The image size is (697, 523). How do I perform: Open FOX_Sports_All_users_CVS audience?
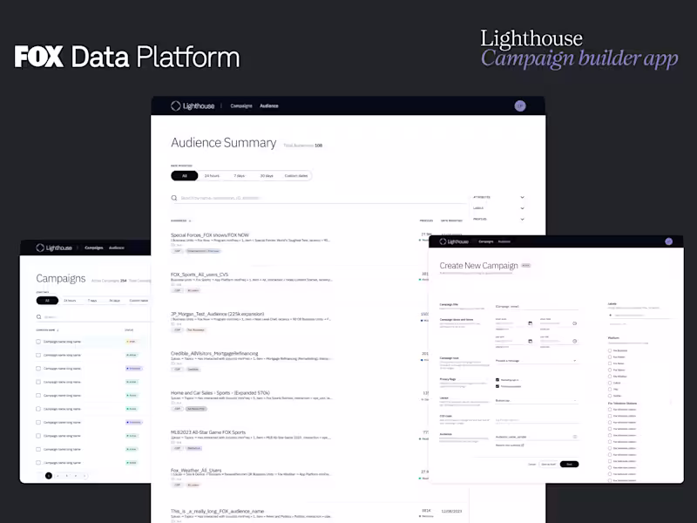click(200, 275)
